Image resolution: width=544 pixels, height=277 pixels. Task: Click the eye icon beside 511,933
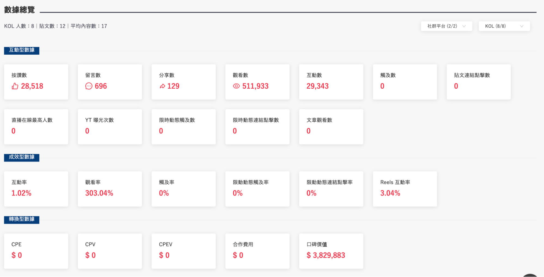[236, 86]
